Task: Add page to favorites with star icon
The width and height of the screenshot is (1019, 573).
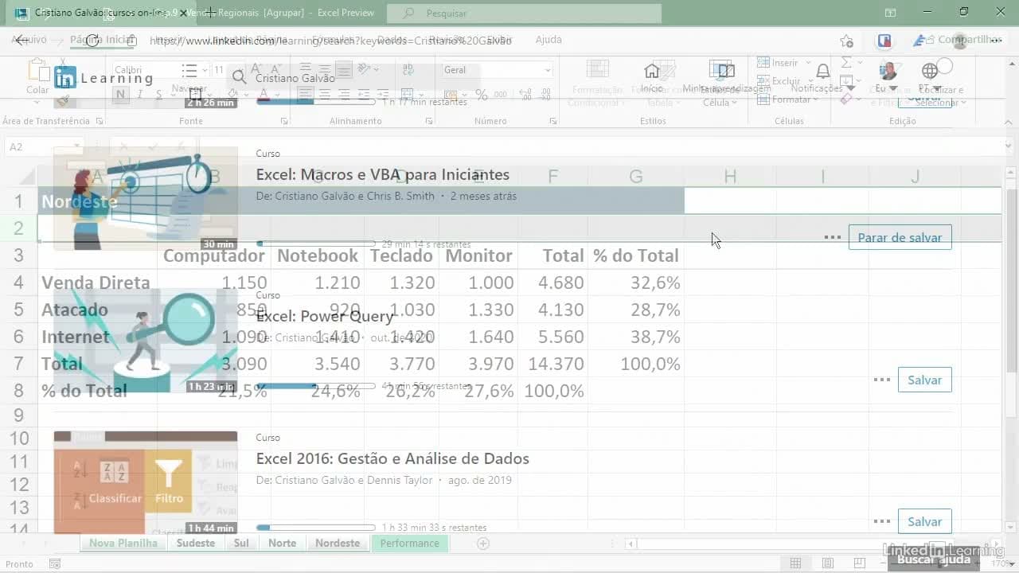Action: (846, 41)
